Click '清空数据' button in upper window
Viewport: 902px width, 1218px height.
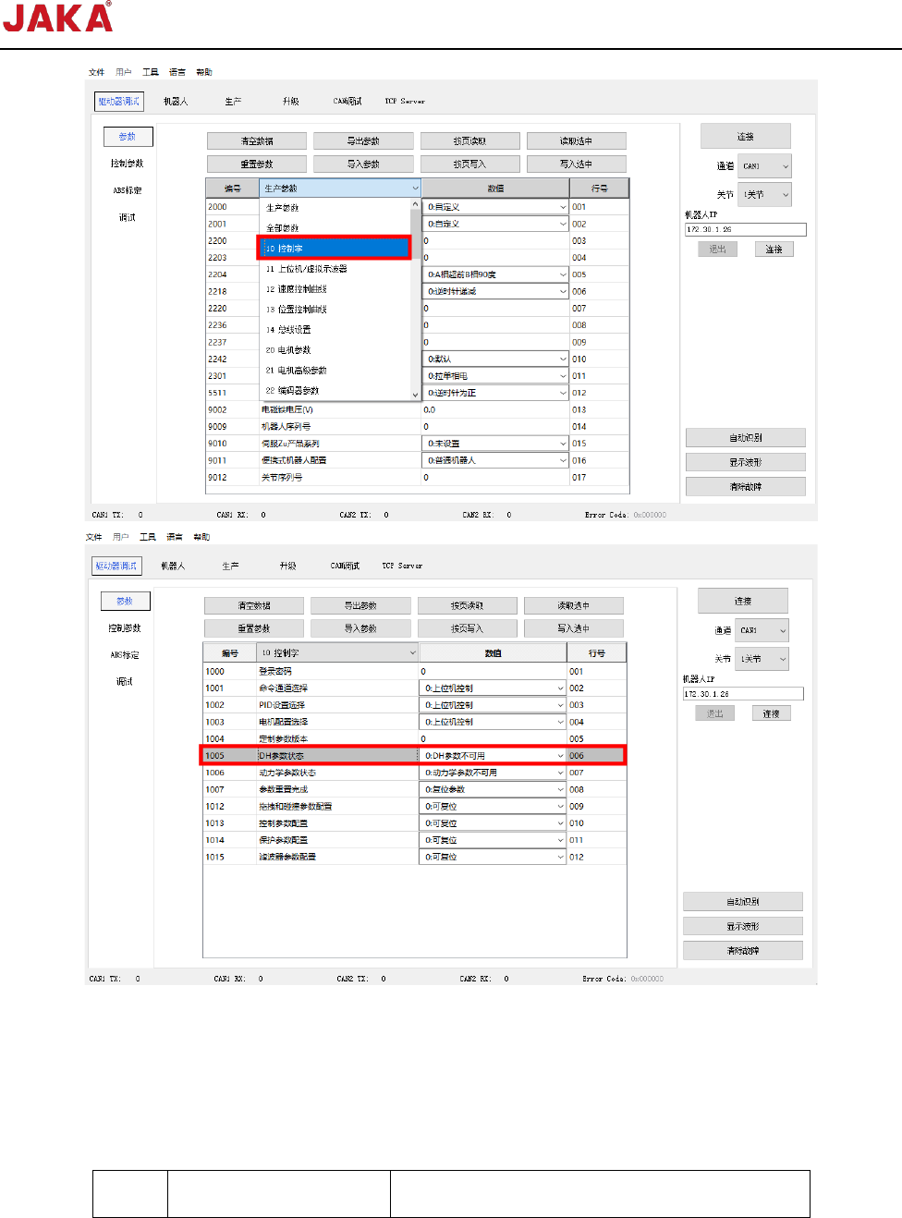257,141
